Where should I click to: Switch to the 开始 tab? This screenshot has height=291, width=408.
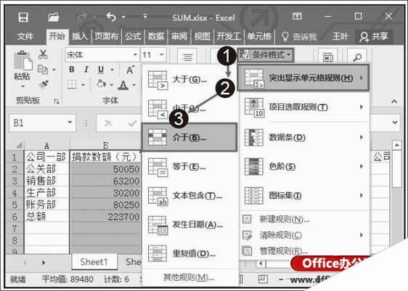pos(57,36)
